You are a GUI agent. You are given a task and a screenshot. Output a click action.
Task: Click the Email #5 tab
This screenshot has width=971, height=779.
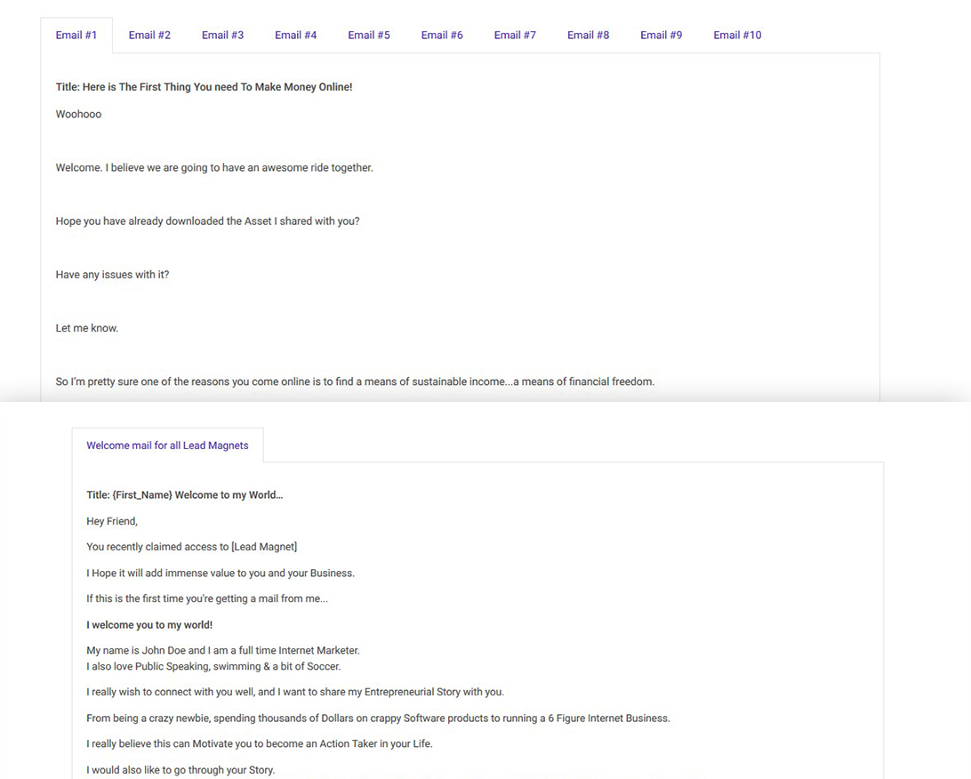369,36
